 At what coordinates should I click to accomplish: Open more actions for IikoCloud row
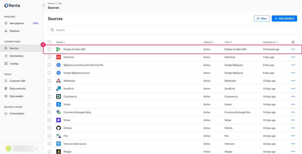point(293,57)
